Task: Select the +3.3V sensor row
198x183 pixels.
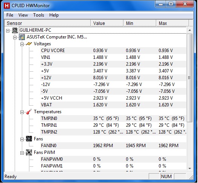Action: pos(113,64)
